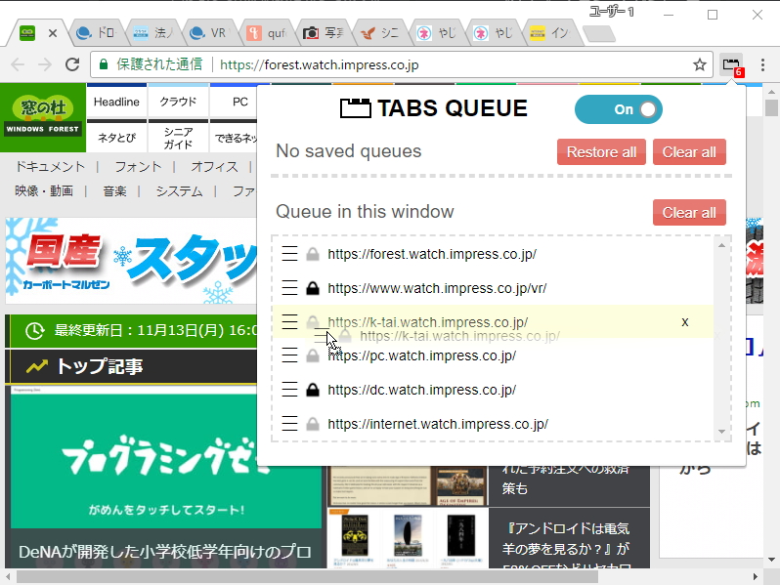Grab drag handle for www.watch.impress.co.jp/vr
780x585 pixels.
(289, 288)
